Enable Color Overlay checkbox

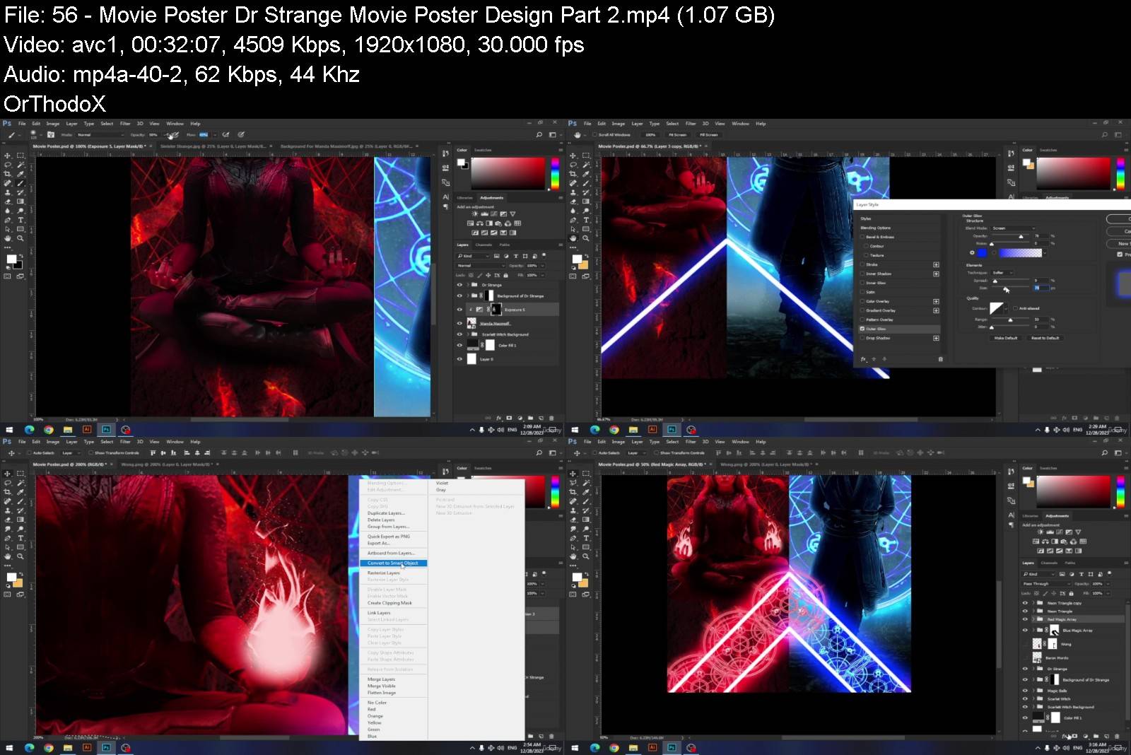(862, 301)
